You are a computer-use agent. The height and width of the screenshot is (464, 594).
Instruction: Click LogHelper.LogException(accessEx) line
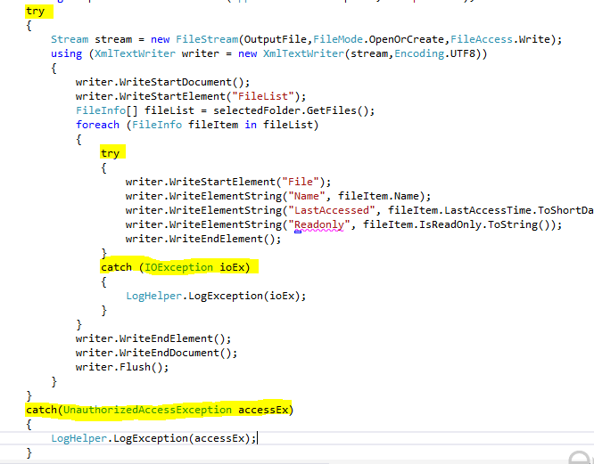coord(153,439)
